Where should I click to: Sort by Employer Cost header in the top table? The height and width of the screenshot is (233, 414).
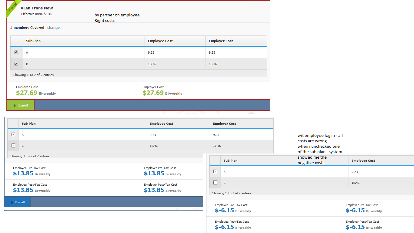(x=221, y=41)
